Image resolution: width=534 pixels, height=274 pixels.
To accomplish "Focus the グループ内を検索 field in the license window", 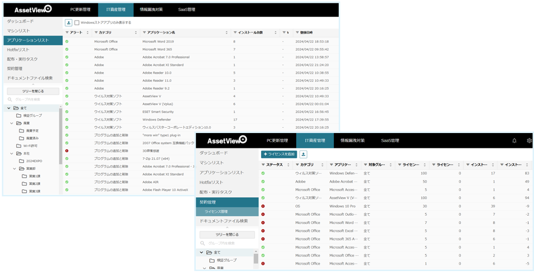I will pos(227,243).
